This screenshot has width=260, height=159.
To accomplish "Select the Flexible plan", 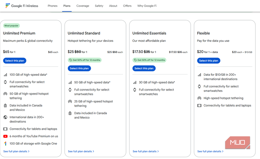I will [x=209, y=61].
